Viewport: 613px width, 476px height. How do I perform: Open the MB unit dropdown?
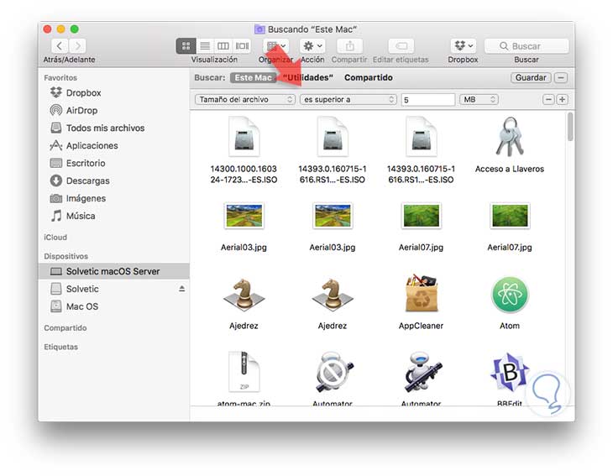click(x=479, y=100)
